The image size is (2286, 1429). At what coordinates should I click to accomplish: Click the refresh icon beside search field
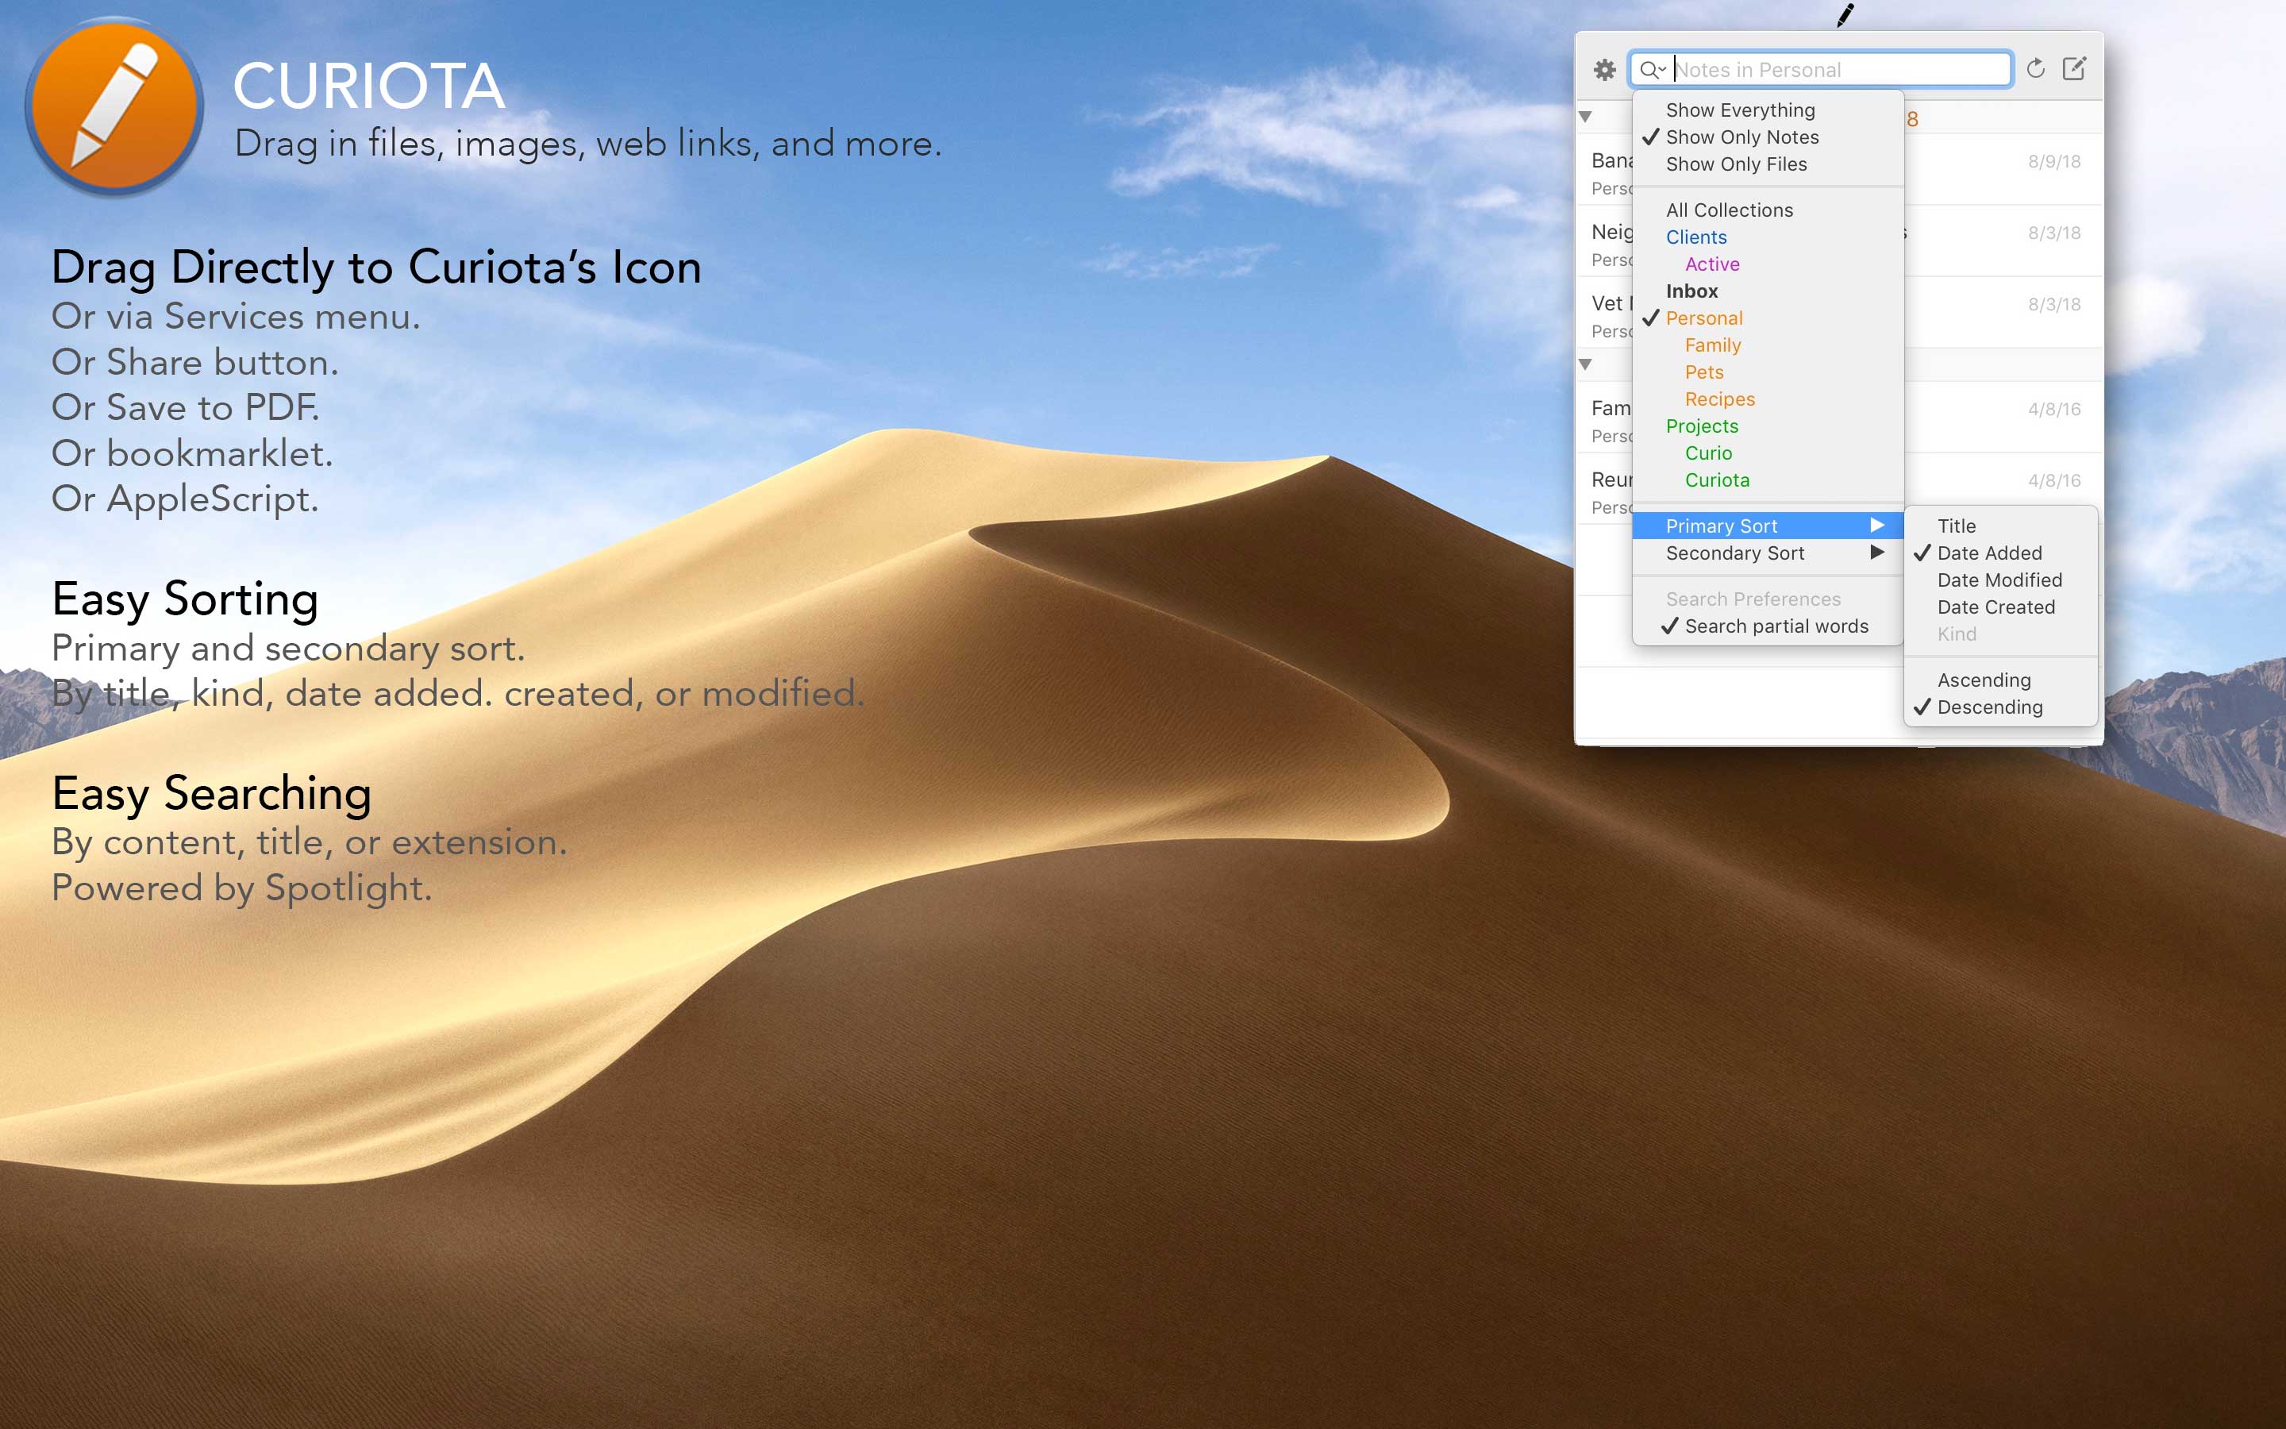2036,69
